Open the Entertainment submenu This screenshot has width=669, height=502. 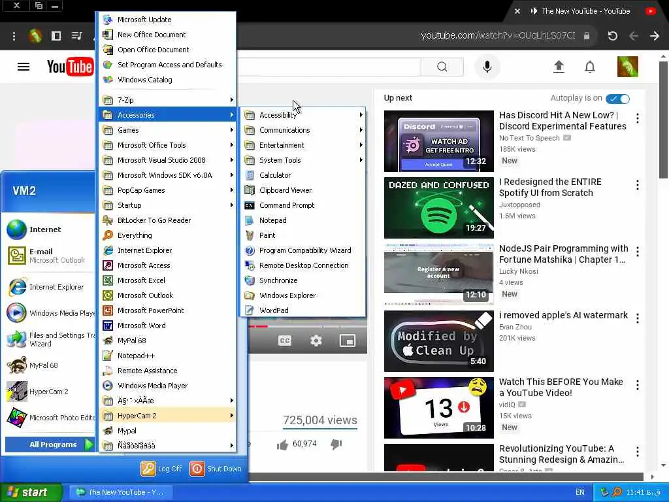[x=302, y=145]
